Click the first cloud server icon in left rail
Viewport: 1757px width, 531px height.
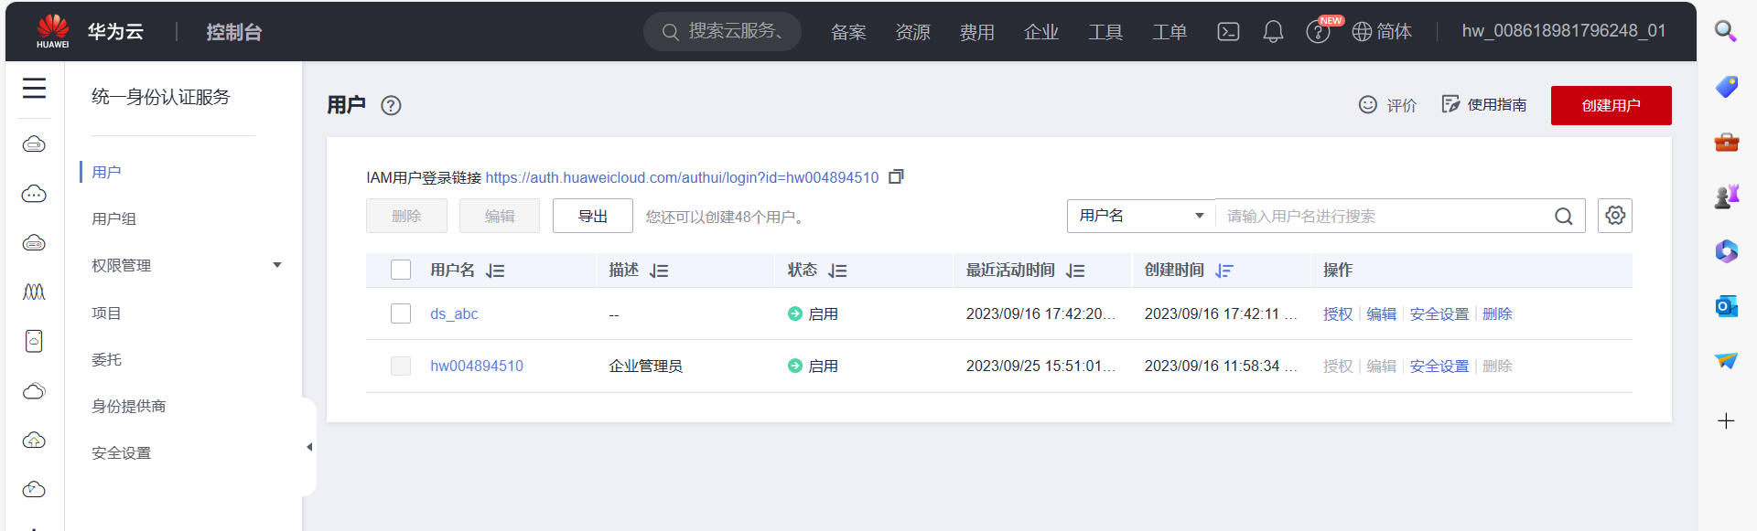coord(34,144)
